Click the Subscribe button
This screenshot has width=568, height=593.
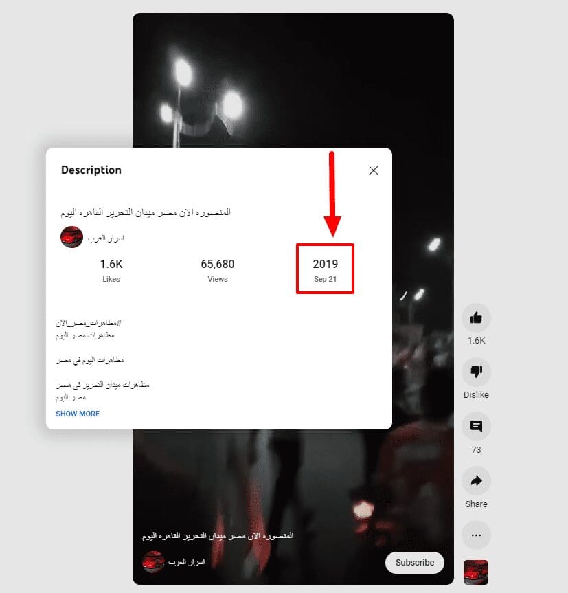[415, 562]
